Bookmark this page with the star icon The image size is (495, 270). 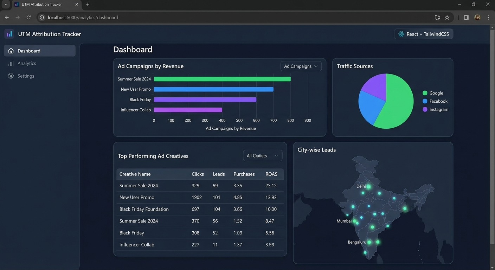447,18
